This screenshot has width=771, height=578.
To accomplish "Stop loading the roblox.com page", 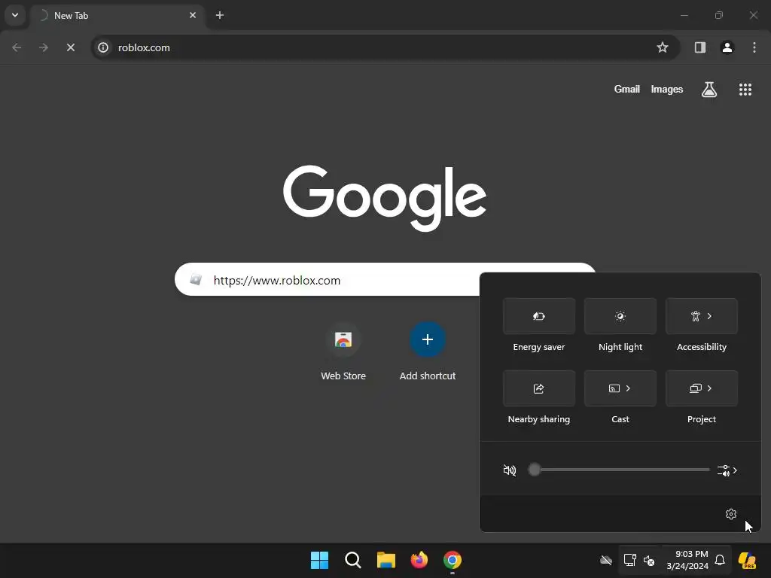I will (x=71, y=47).
